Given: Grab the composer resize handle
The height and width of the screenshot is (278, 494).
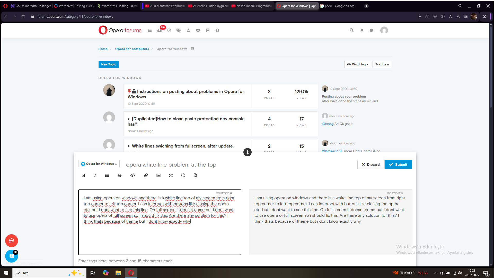Looking at the screenshot, I should (x=247, y=152).
